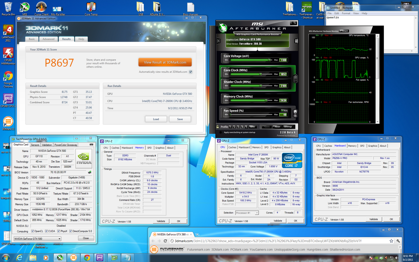Adjust Core Clock slider handle
The width and height of the screenshot is (419, 262).
point(261,74)
